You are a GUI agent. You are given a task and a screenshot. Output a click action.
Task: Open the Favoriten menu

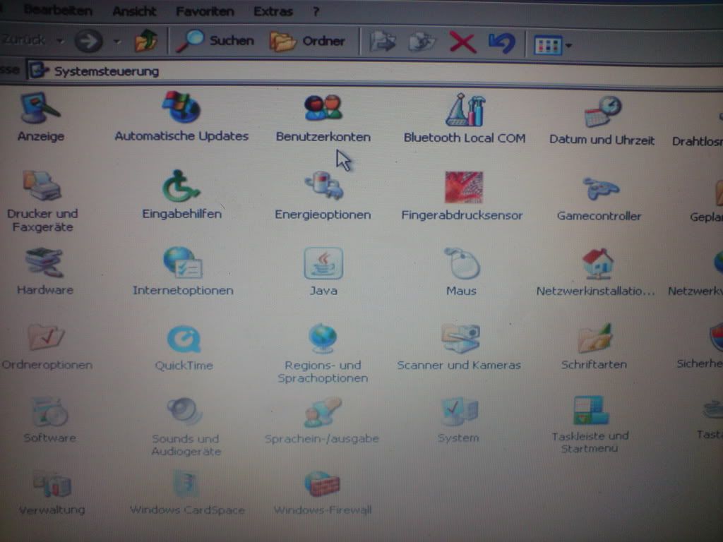(x=205, y=11)
